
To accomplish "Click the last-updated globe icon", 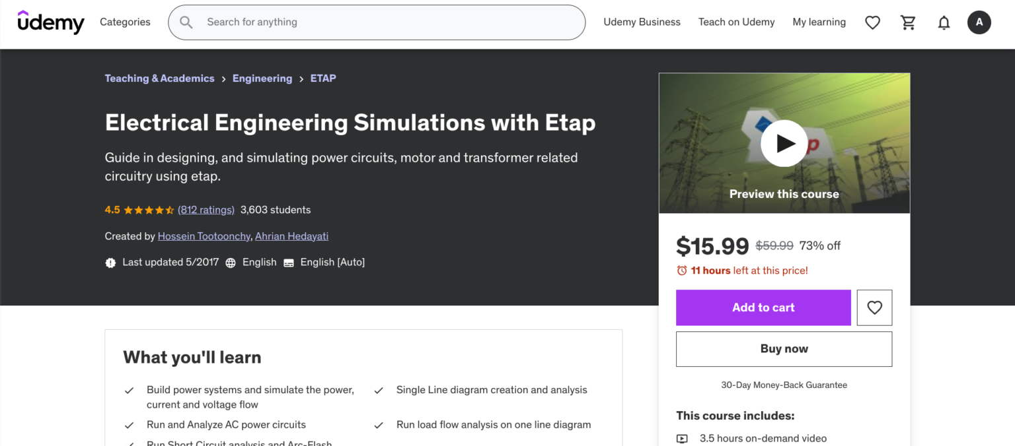I will (230, 262).
